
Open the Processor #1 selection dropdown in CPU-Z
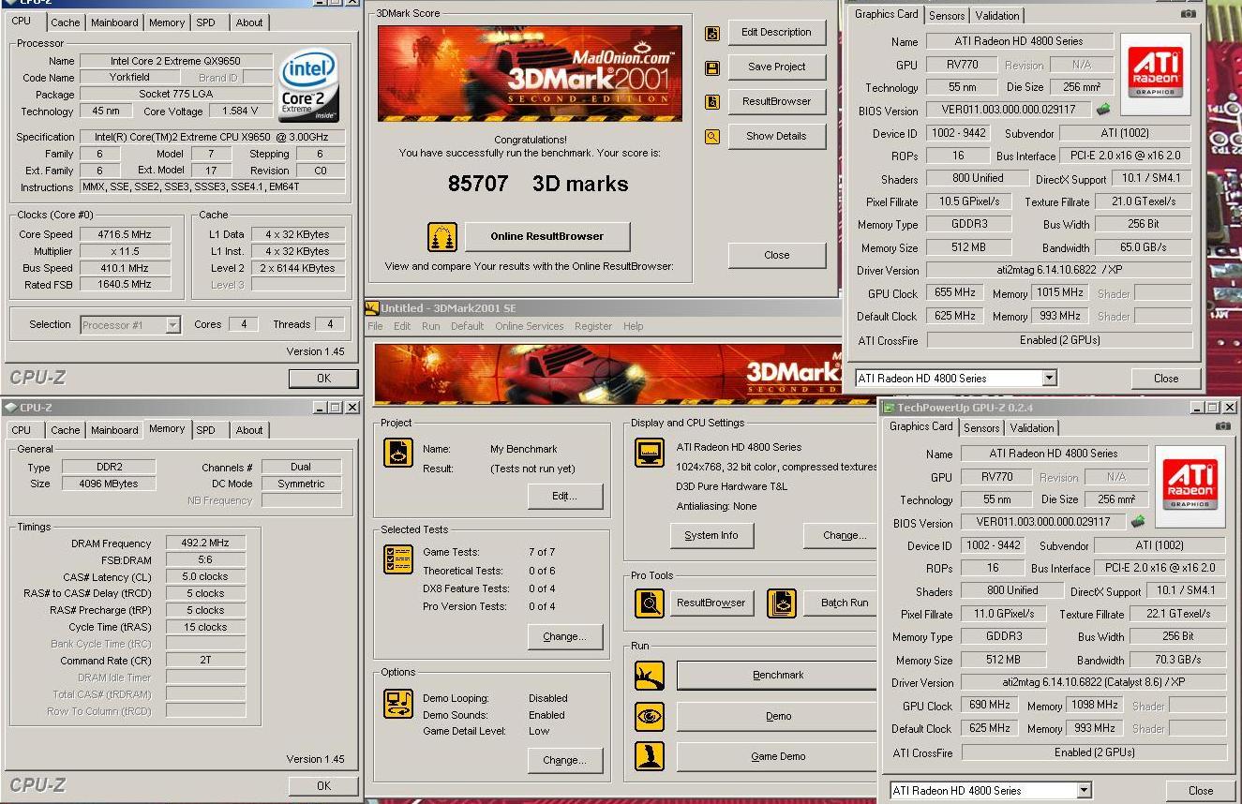click(172, 325)
